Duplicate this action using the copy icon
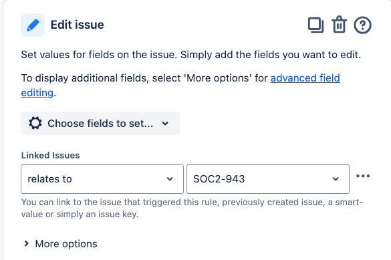Viewport: 391px width, 260px height. (x=315, y=25)
